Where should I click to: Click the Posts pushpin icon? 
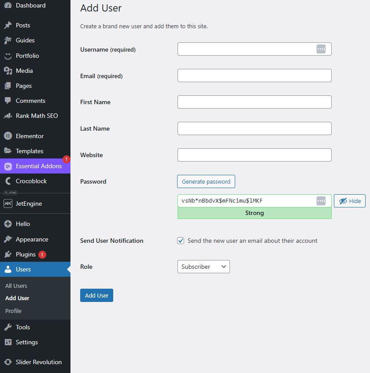pyautogui.click(x=8, y=25)
